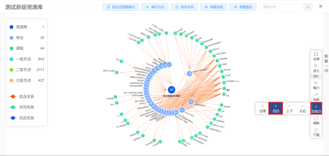
Task: Choose the 边缘 connection option
Action: click(x=263, y=108)
